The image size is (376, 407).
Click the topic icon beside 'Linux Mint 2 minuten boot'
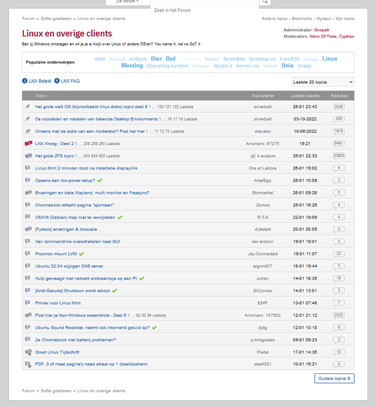27,168
